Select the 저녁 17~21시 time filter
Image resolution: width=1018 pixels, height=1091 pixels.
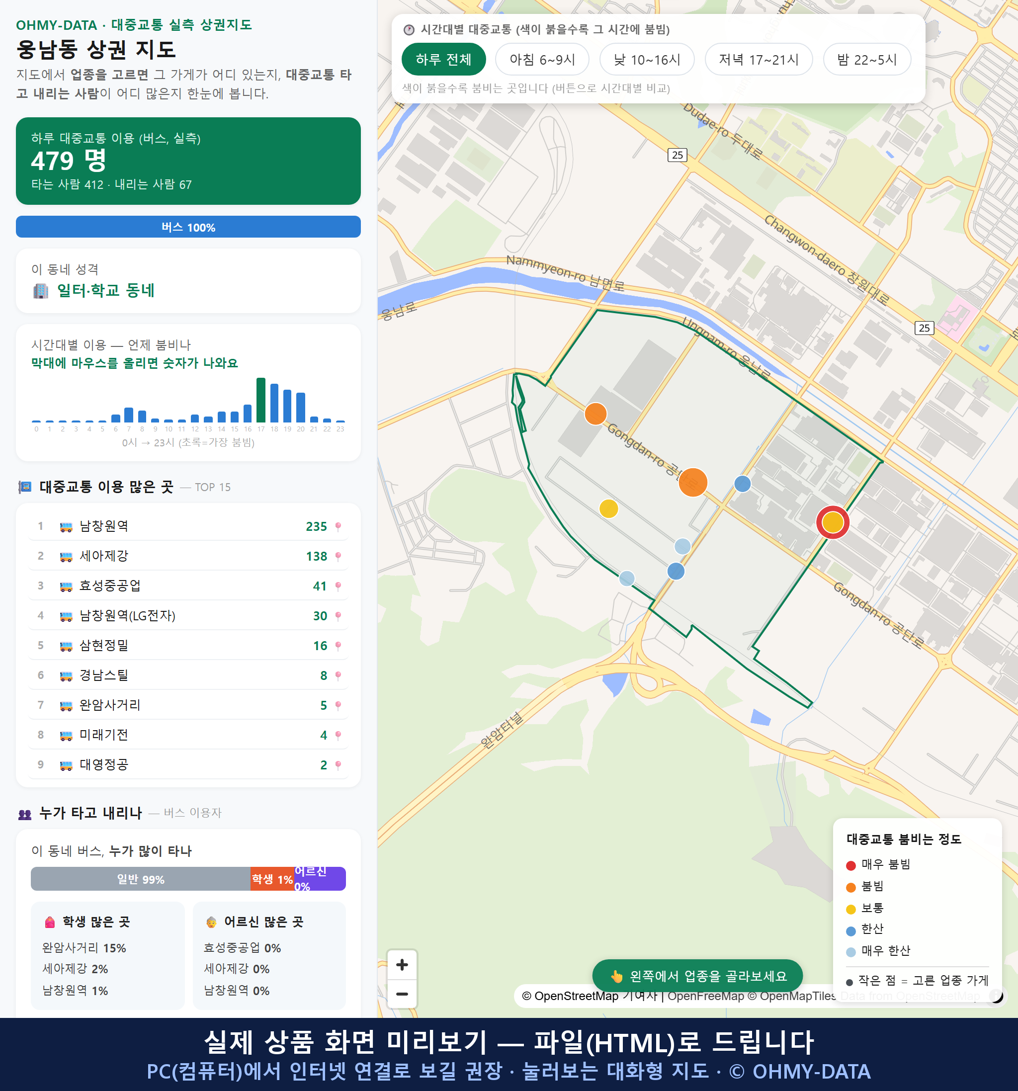pos(758,59)
